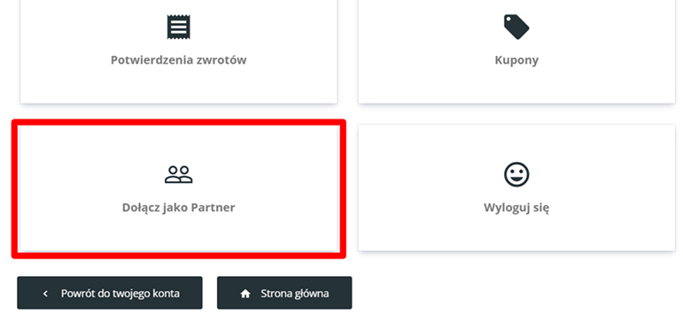This screenshot has height=330, width=683.
Task: Select the Wyloguj się card tile
Action: coord(516,188)
